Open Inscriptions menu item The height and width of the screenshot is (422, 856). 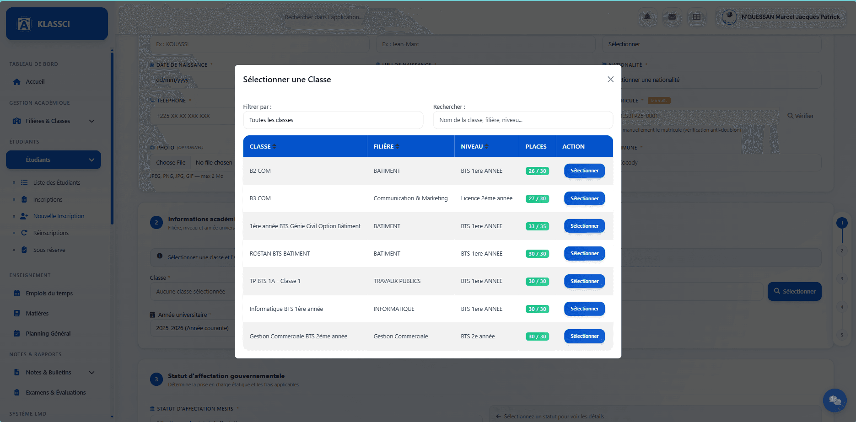[48, 199]
